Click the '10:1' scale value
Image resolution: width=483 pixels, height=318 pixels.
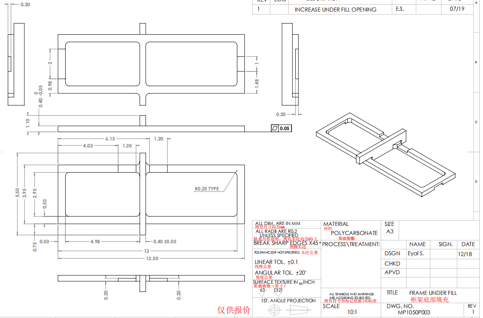click(x=352, y=312)
